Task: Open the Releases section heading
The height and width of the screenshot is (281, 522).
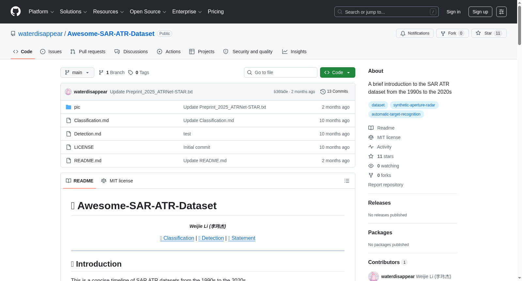Action: [379, 203]
